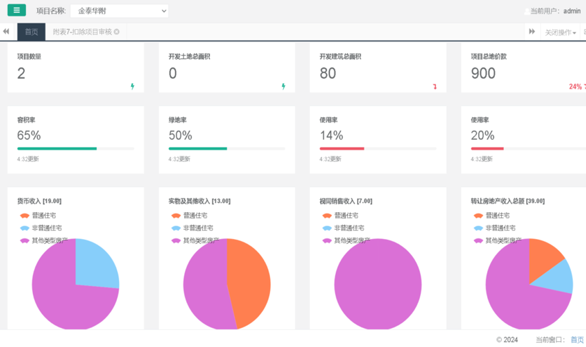586x347 pixels.
Task: Toggle 普通住宅 legend in 视同销售收入 chart
Action: click(340, 215)
